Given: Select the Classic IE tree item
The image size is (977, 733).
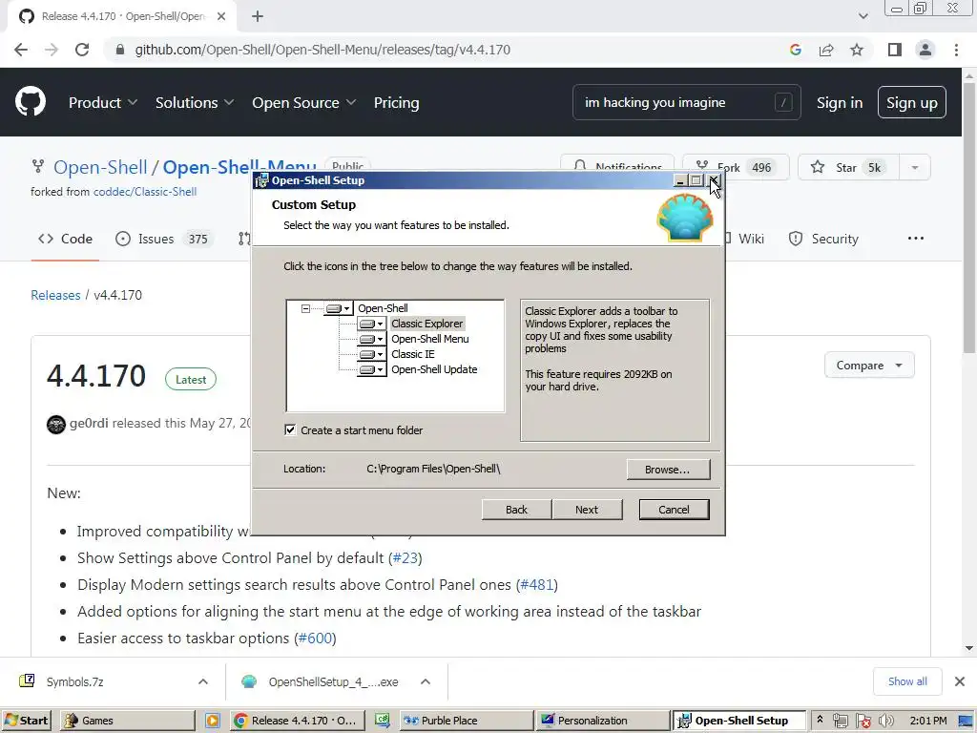Looking at the screenshot, I should click(413, 354).
